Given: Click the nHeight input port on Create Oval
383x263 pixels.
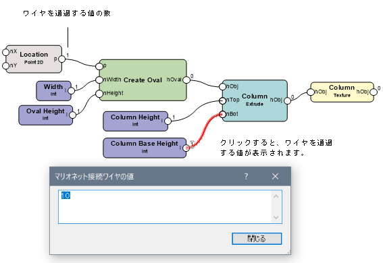Looking at the screenshot, I should [99, 94].
